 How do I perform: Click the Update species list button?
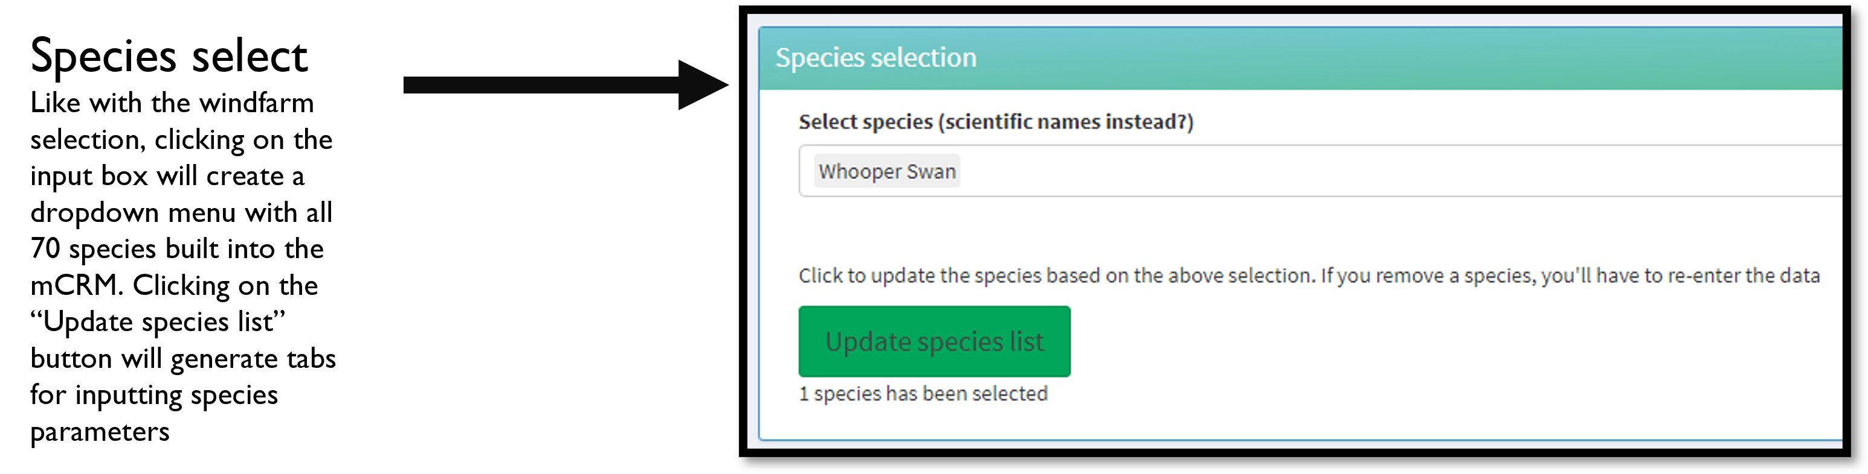click(x=934, y=341)
